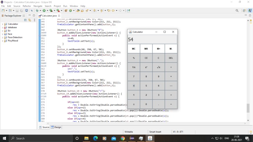Minimize the Package Explorer panel
This screenshot has width=253, height=142.
[x=29, y=15]
